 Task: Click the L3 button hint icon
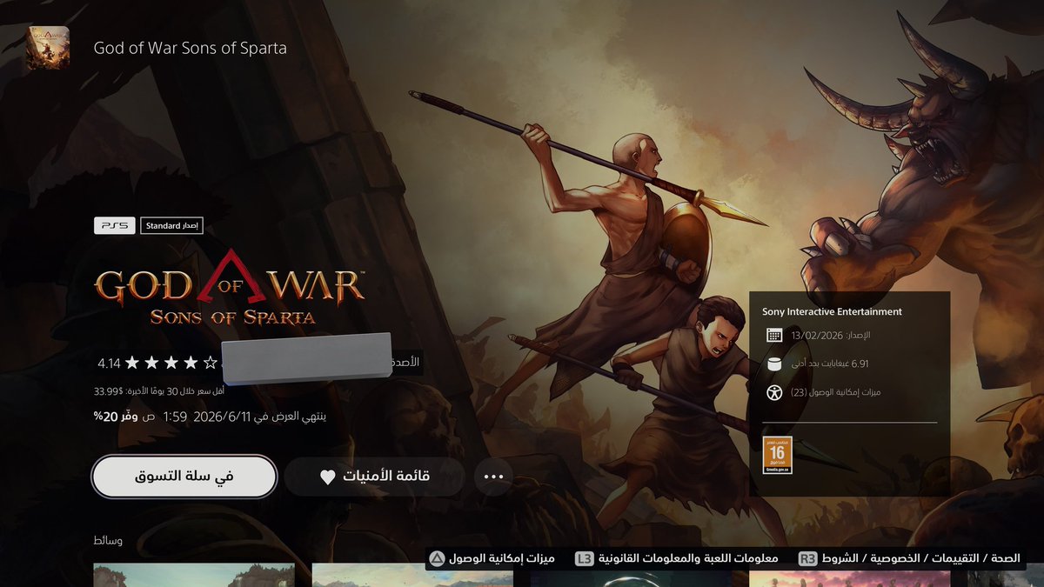click(585, 558)
